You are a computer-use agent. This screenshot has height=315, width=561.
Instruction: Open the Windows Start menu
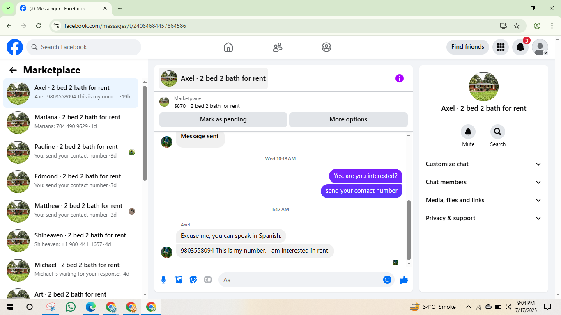coord(9,307)
